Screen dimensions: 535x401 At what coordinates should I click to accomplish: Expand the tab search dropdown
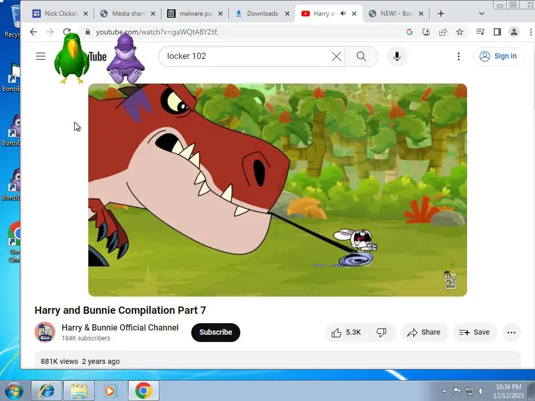tap(481, 14)
